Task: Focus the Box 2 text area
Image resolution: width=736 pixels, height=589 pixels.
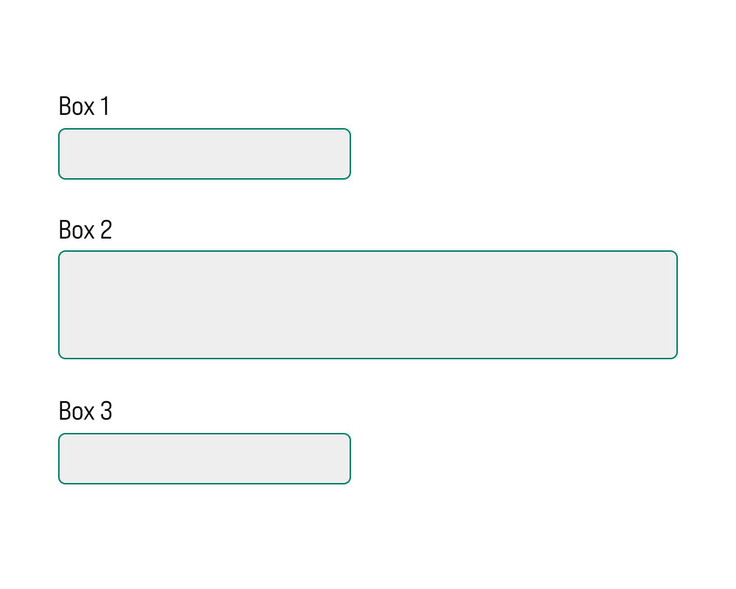Action: pos(368,305)
